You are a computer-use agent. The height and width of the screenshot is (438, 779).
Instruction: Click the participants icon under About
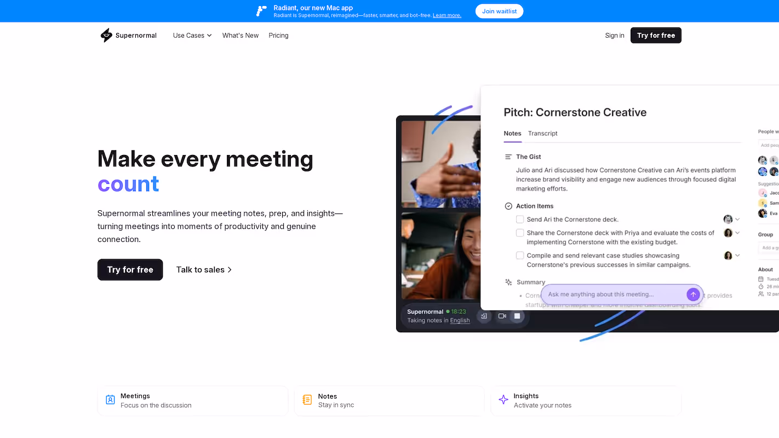(x=761, y=294)
